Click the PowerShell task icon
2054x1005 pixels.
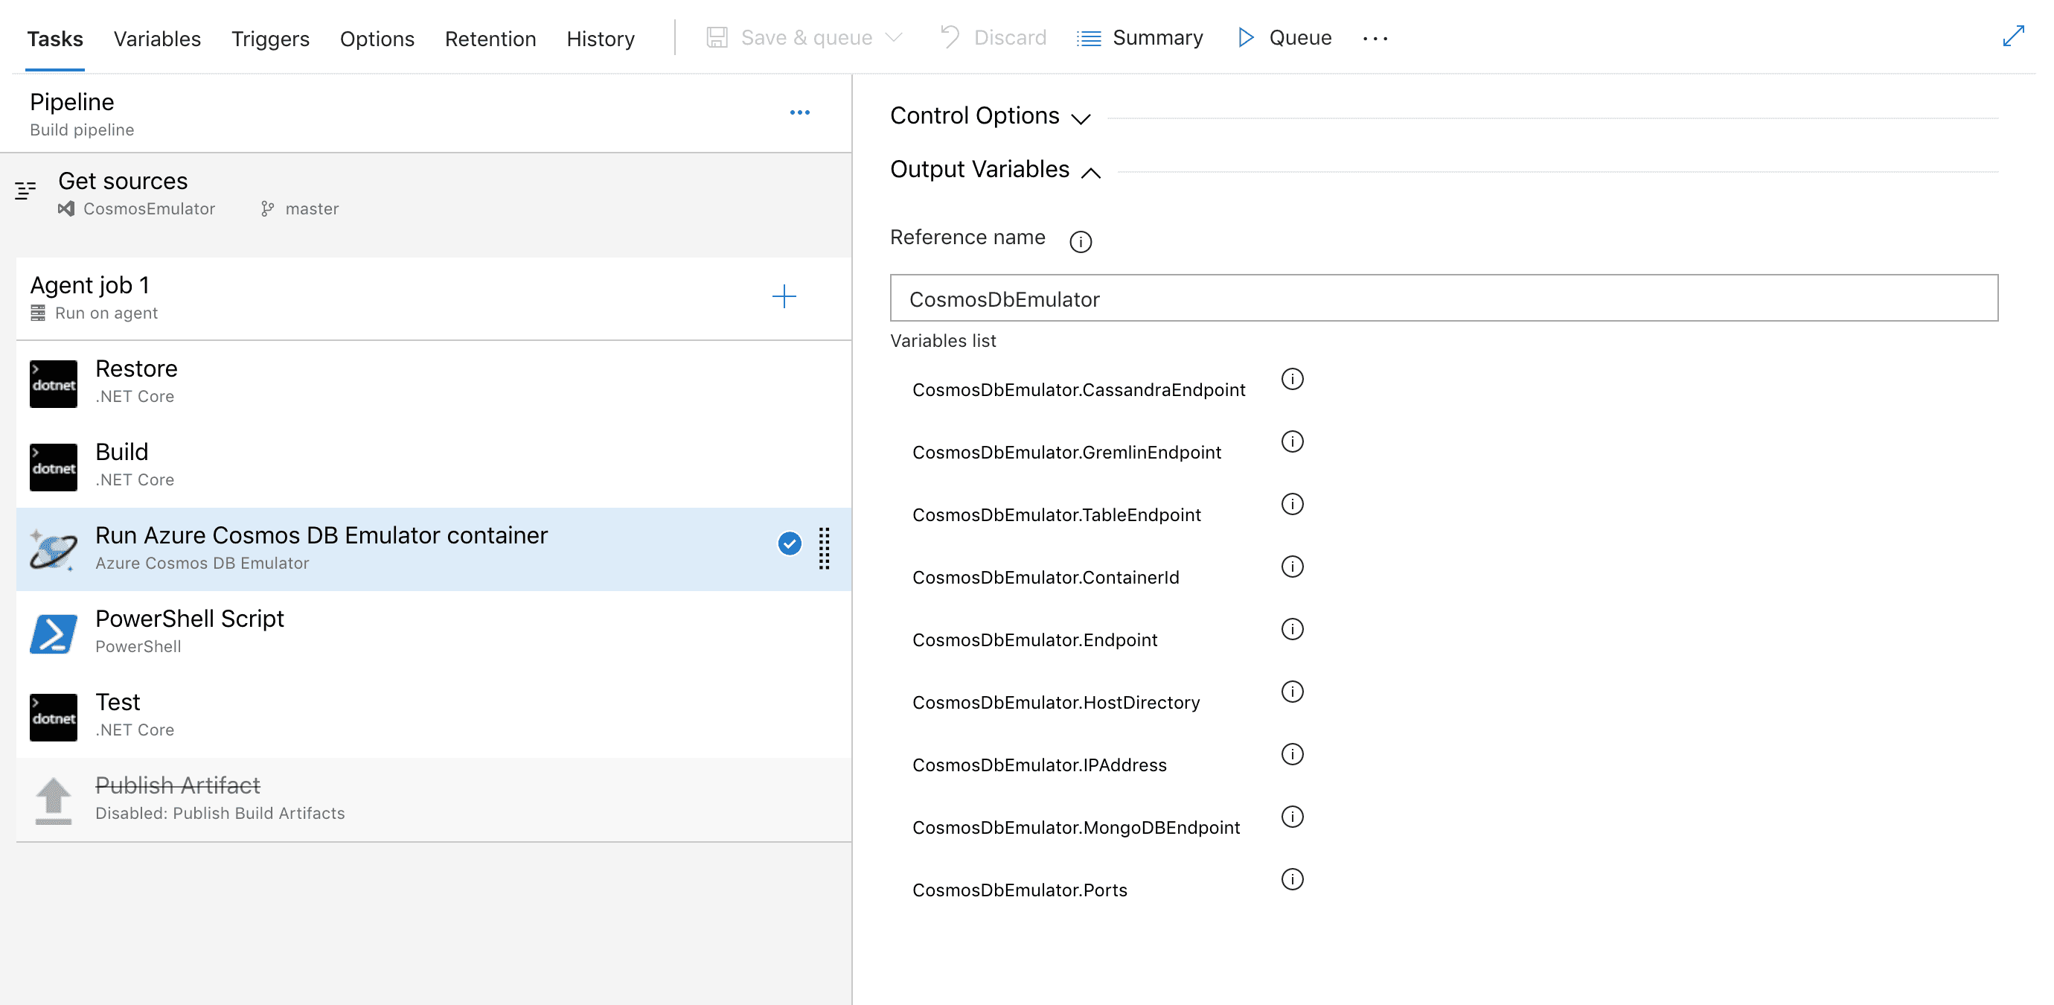click(54, 634)
